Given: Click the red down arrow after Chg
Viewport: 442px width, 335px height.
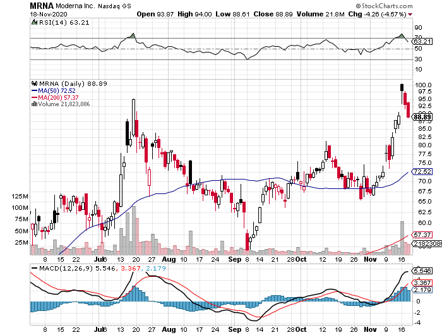Looking at the screenshot, I should click(x=410, y=15).
